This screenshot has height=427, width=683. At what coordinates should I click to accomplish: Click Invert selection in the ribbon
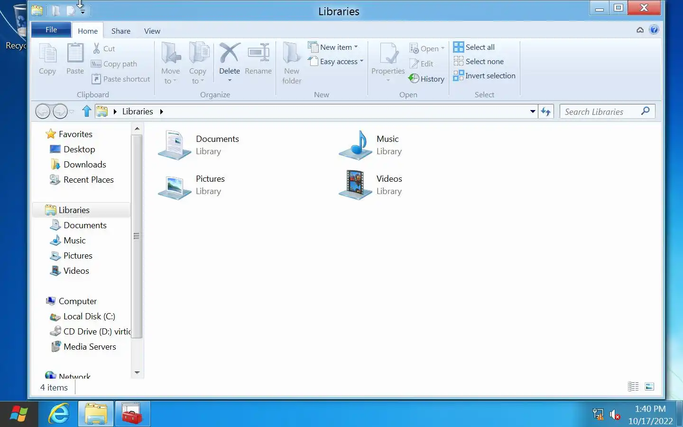(484, 75)
